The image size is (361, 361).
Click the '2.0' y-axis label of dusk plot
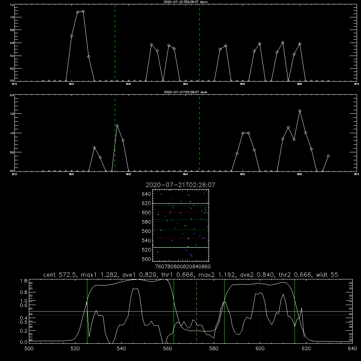pyautogui.click(x=12, y=95)
